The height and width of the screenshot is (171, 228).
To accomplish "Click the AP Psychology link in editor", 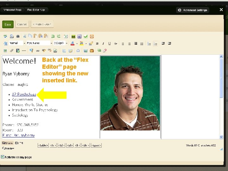I will [x=24, y=94].
